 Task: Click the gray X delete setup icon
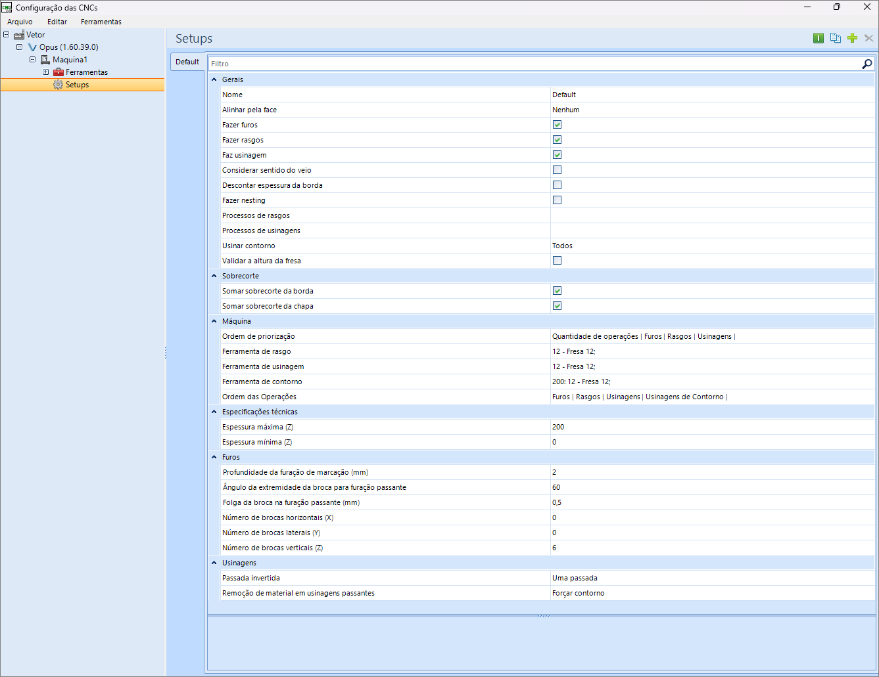coord(868,38)
